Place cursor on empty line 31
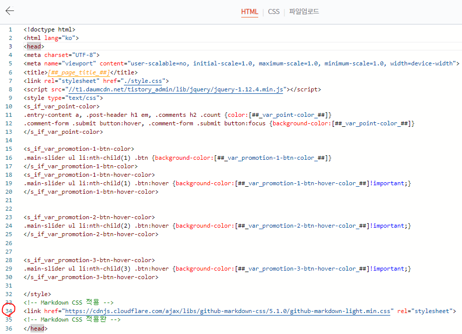Image resolution: width=462 pixels, height=334 pixels. [x=242, y=286]
